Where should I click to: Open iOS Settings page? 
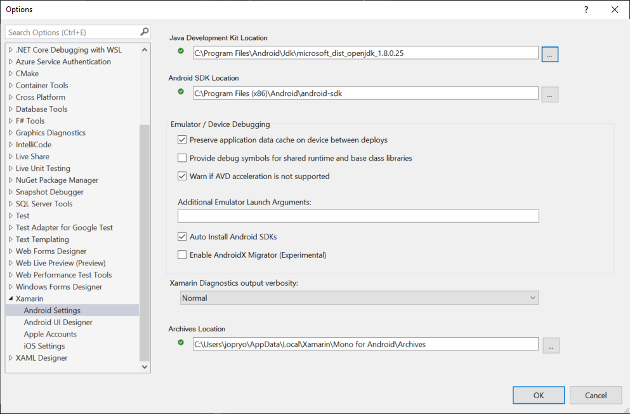click(44, 346)
